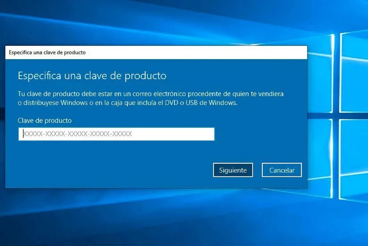Viewport: 368px width, 246px height.
Task: Cancel the product key dialog
Action: [282, 170]
